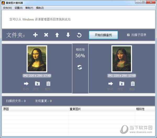Click the left image's move arrow icon
The height and width of the screenshot is (138, 157).
coord(26,84)
